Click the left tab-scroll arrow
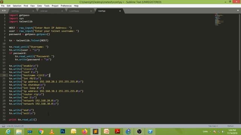Image resolution: width=241 pixels, height=135 pixels. [x=3, y=10]
